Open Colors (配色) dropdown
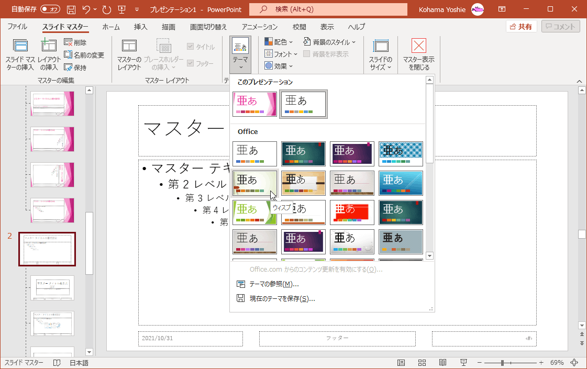Viewport: 587px width, 369px height. click(x=279, y=42)
